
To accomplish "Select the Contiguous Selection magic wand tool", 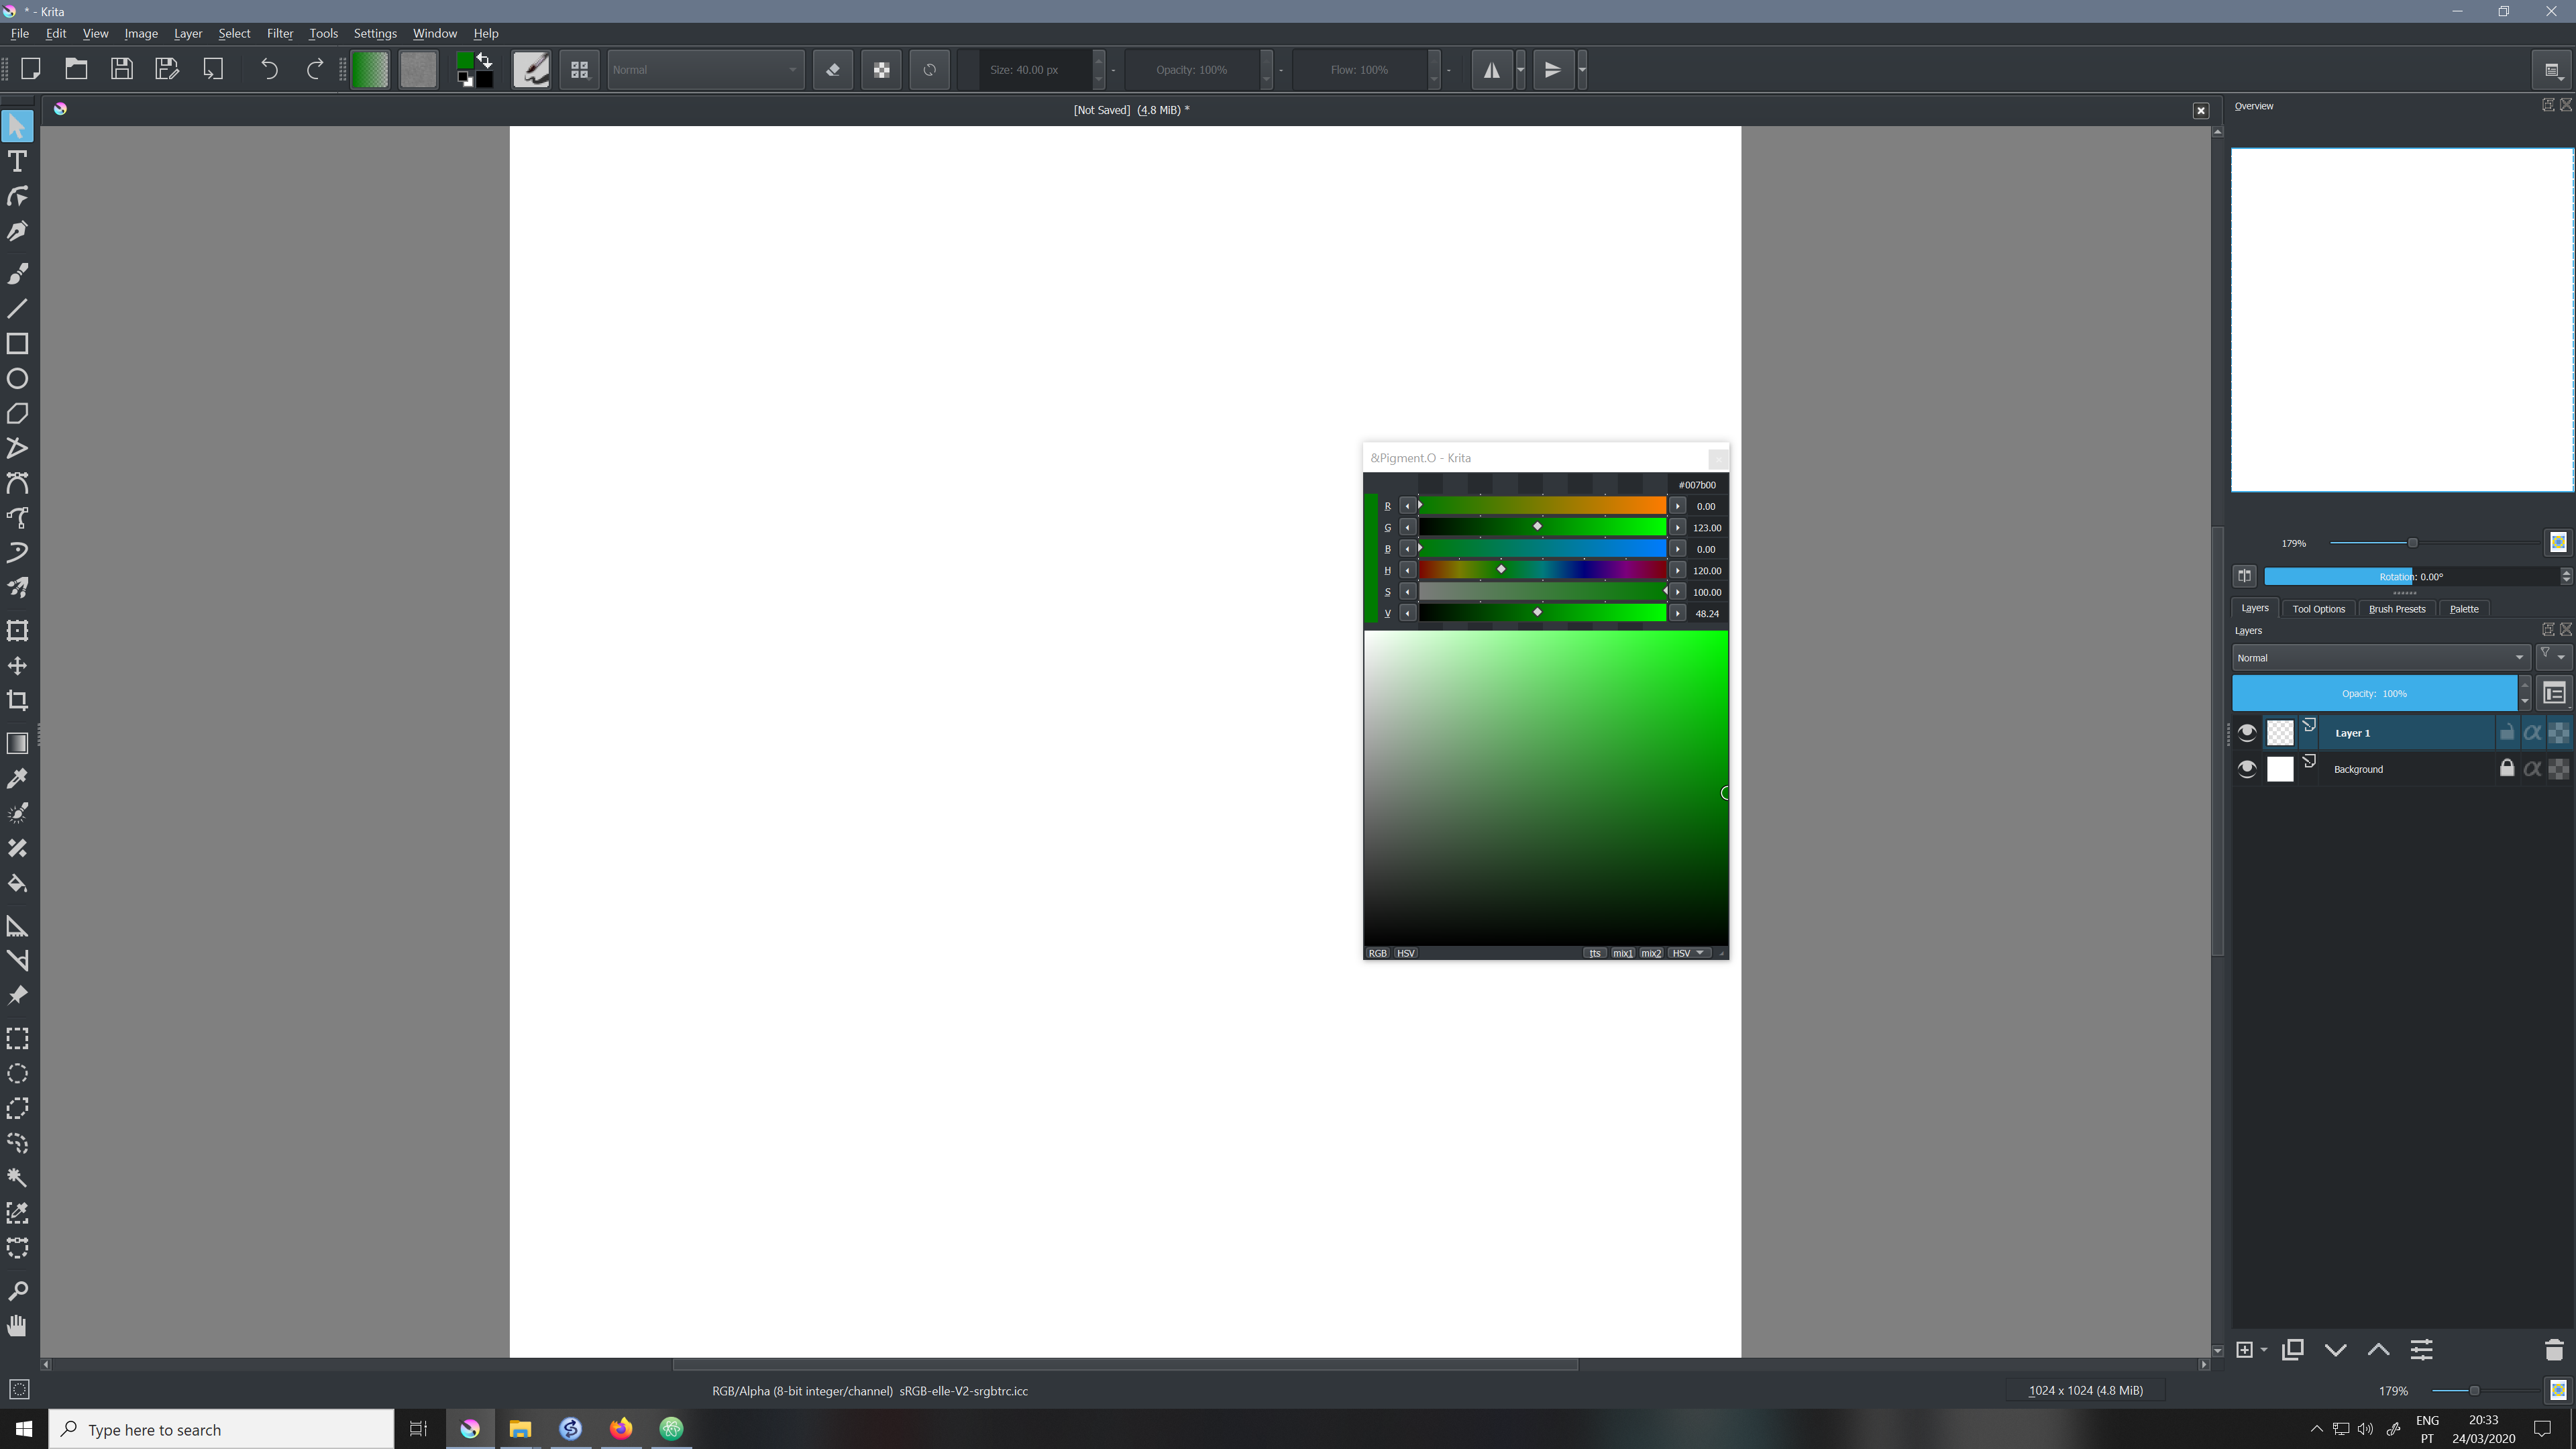I will point(17,1178).
